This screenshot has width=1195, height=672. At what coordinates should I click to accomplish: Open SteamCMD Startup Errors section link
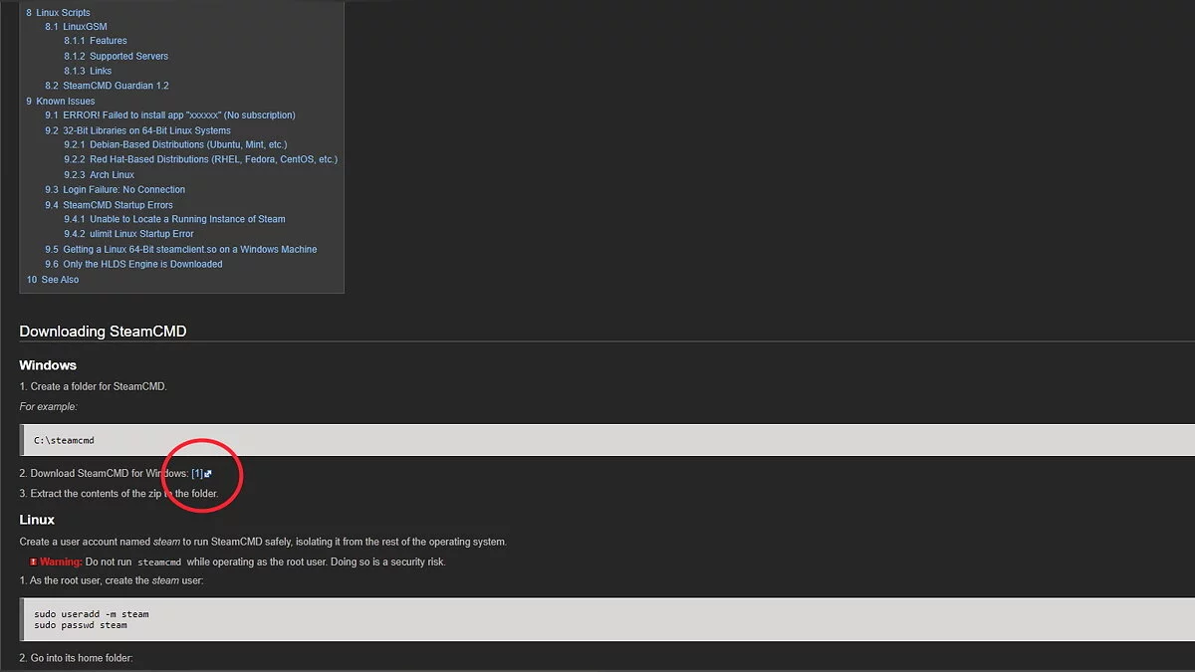coord(118,205)
